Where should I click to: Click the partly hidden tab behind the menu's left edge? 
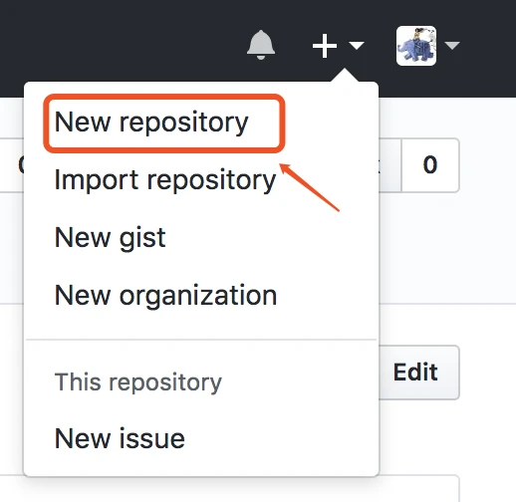(12, 165)
